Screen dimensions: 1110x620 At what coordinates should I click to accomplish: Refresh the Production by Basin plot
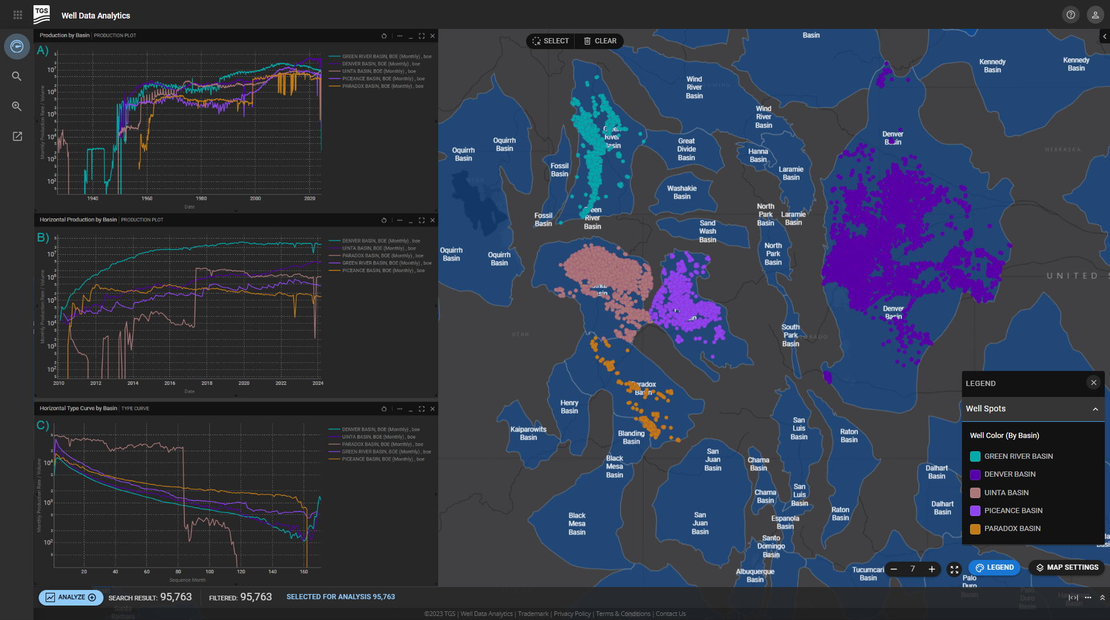(x=384, y=36)
